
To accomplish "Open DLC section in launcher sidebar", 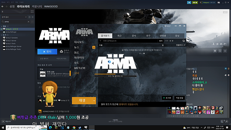I will pyautogui.click(x=76, y=53).
